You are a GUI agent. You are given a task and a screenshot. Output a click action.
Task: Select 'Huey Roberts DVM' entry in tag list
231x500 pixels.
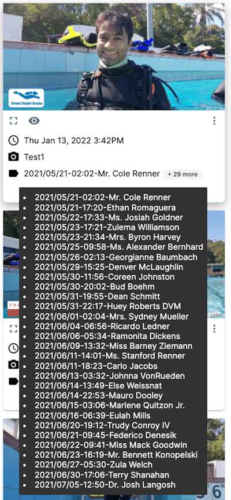pos(107,306)
